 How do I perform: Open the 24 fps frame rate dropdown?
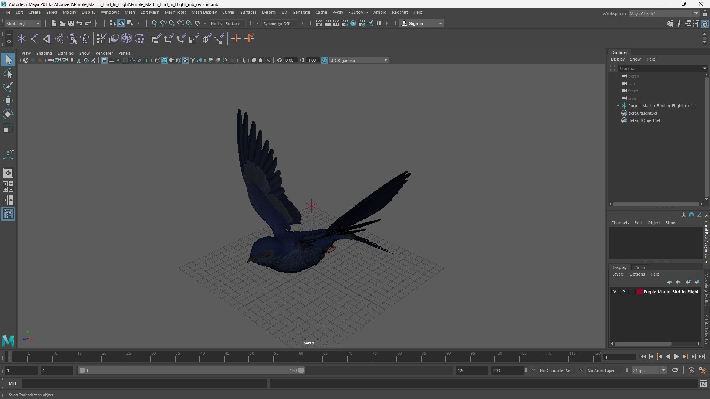[x=649, y=370]
